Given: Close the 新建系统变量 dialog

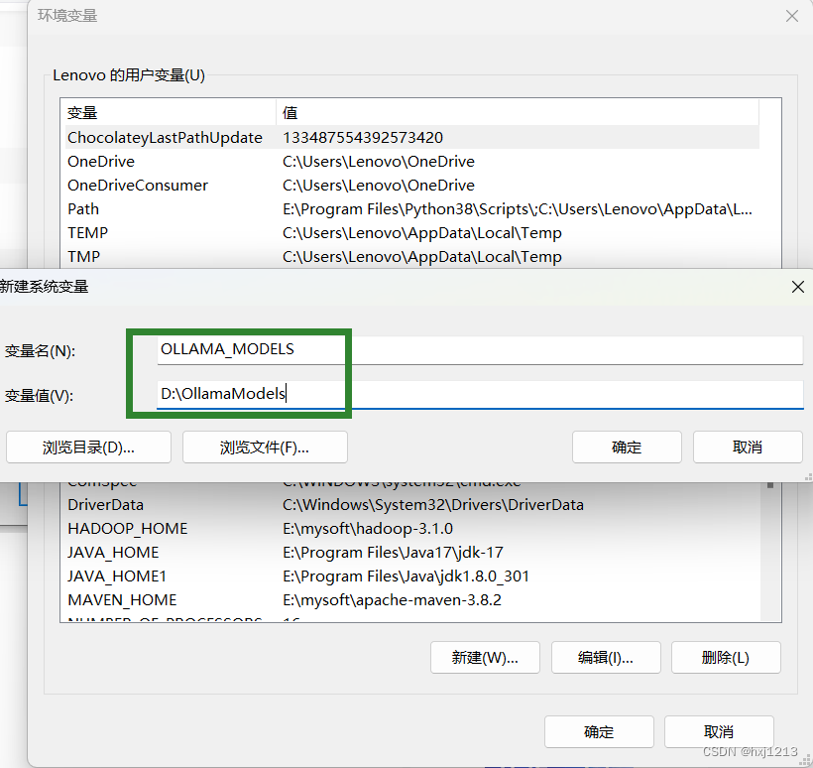Looking at the screenshot, I should (798, 287).
